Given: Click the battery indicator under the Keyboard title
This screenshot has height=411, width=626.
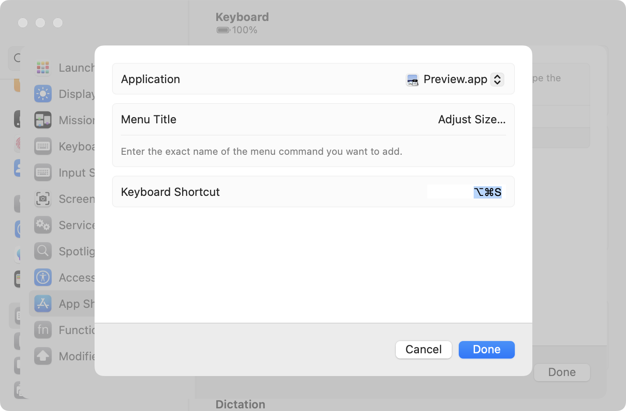Looking at the screenshot, I should (x=223, y=30).
